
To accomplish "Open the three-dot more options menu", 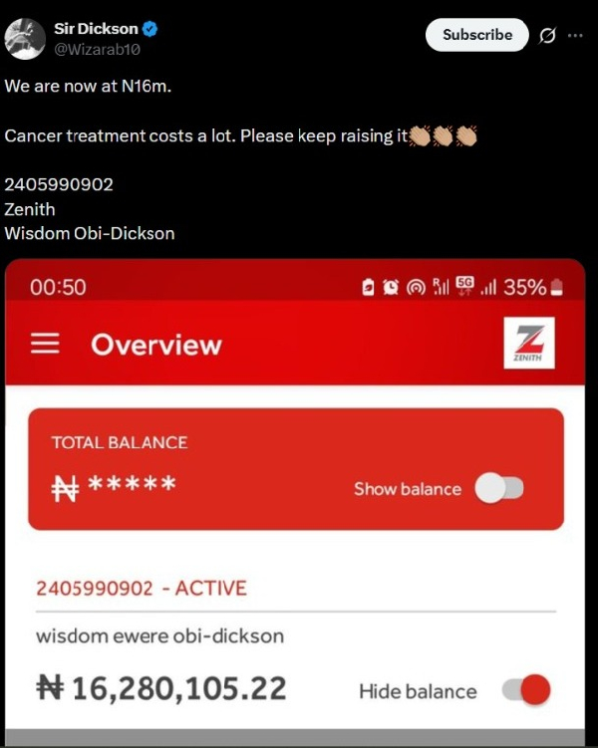I will point(575,35).
